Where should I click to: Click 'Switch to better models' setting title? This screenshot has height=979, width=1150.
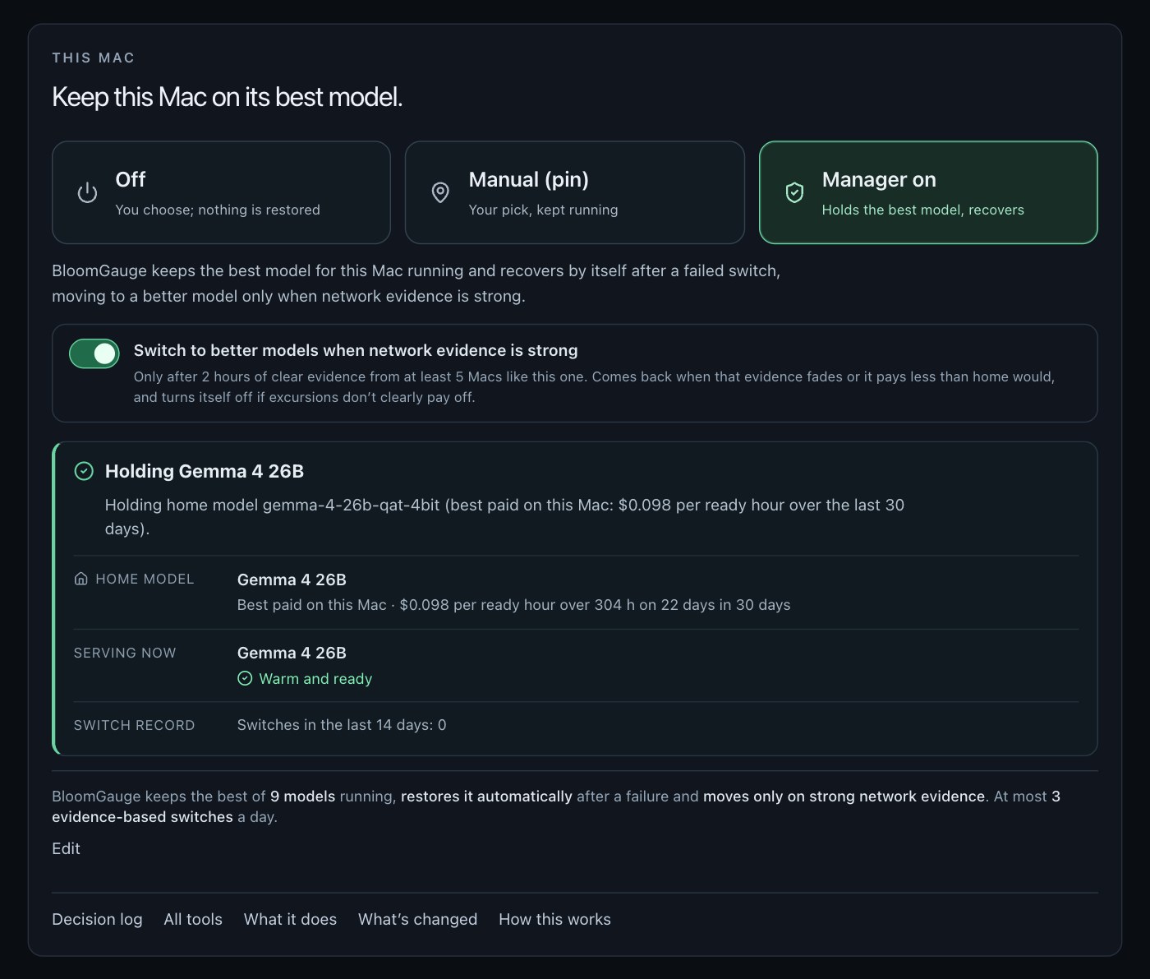[356, 350]
